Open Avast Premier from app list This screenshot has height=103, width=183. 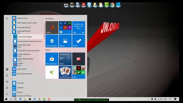tap(28, 69)
